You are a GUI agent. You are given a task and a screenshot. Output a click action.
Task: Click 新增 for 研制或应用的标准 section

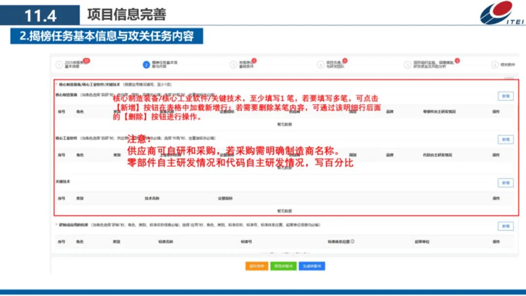coord(505,226)
